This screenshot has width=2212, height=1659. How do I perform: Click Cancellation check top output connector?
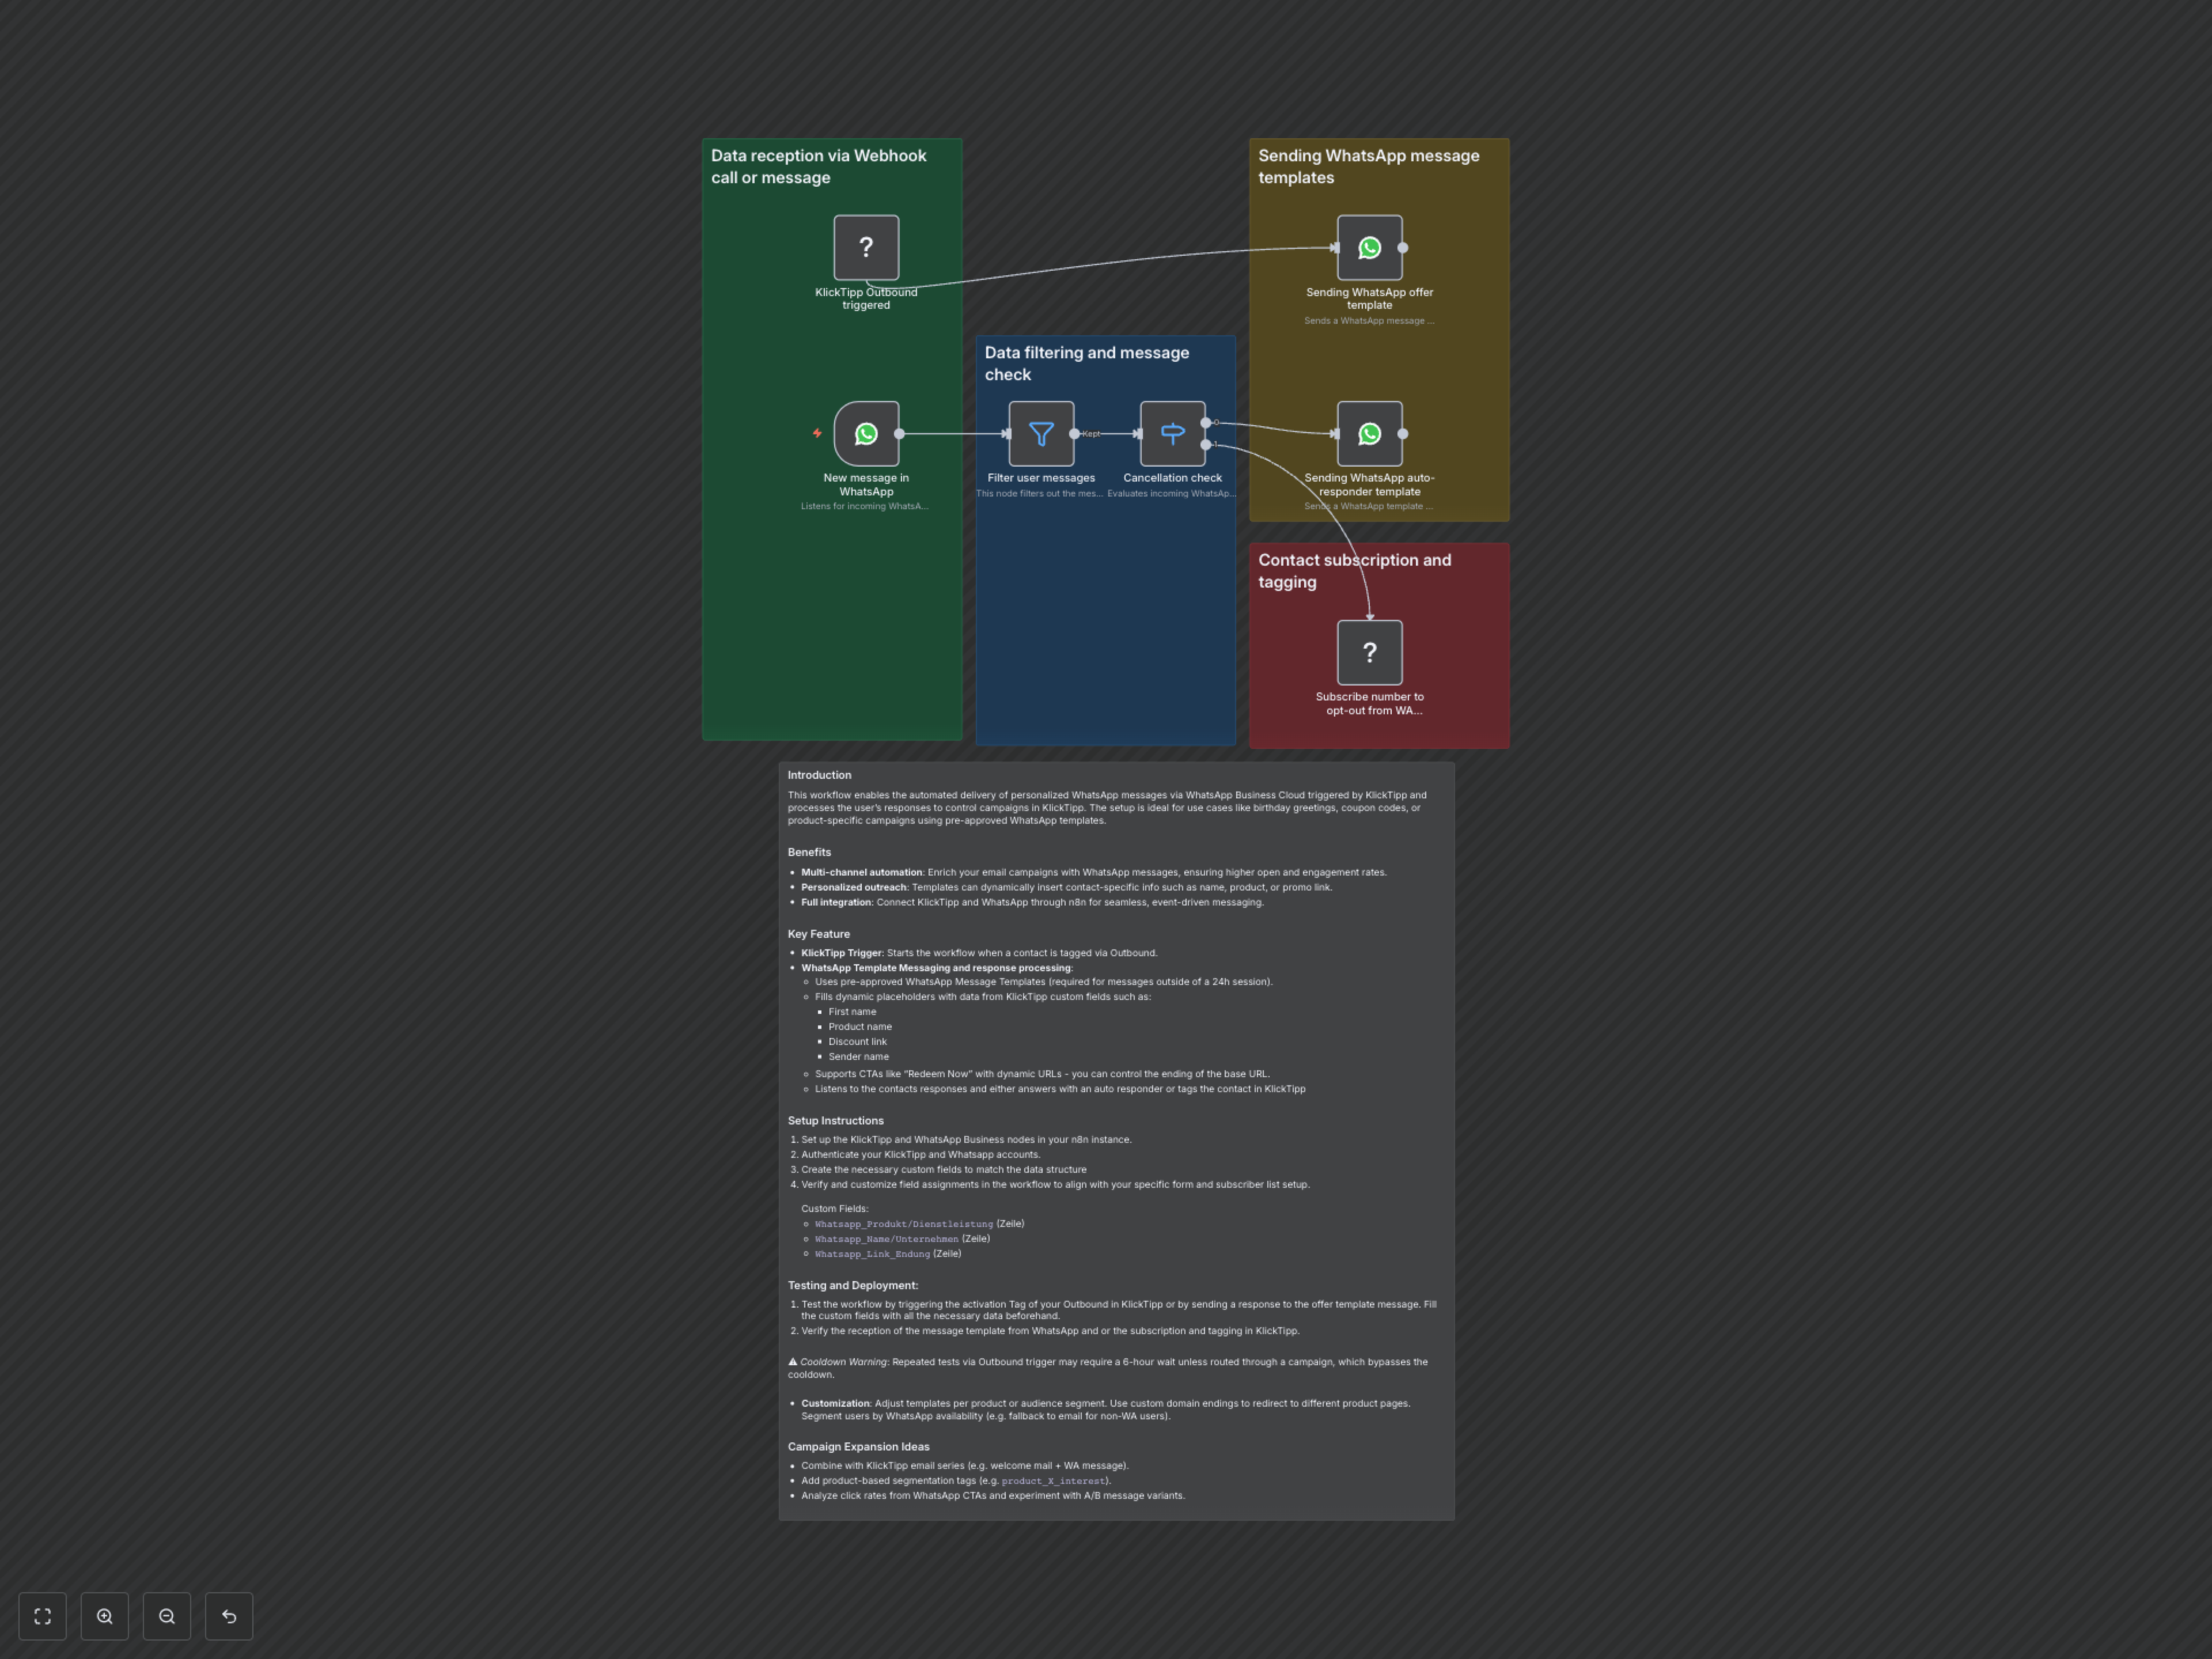pyautogui.click(x=1206, y=422)
